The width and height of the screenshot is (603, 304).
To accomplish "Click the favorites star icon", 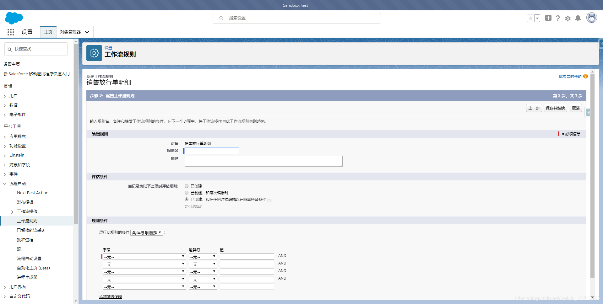I will tap(530, 18).
